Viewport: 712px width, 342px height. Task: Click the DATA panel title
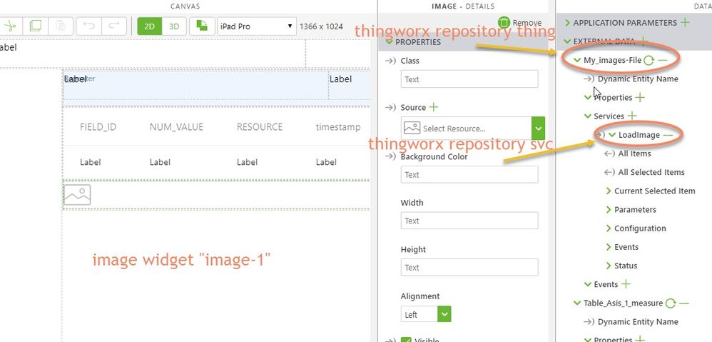tap(703, 6)
